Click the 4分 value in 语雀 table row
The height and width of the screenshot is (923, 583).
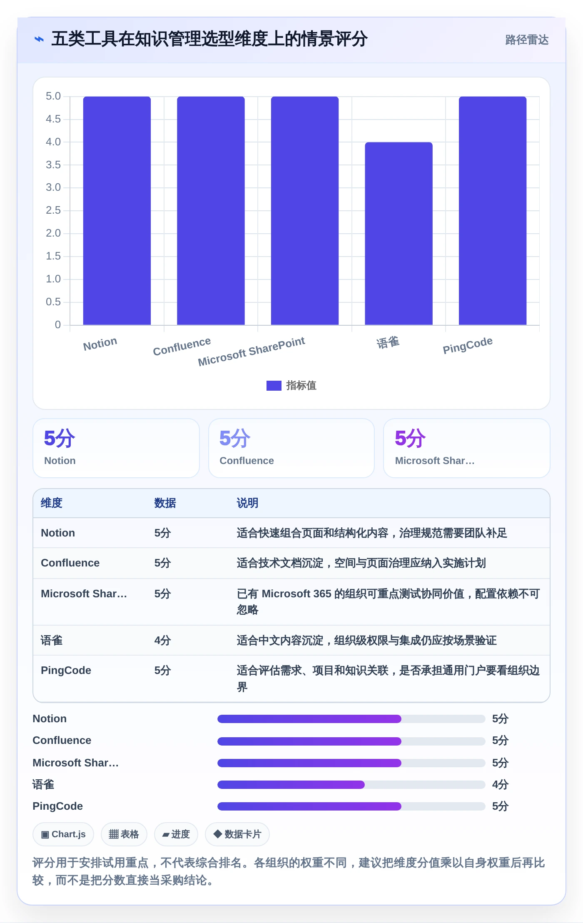162,640
